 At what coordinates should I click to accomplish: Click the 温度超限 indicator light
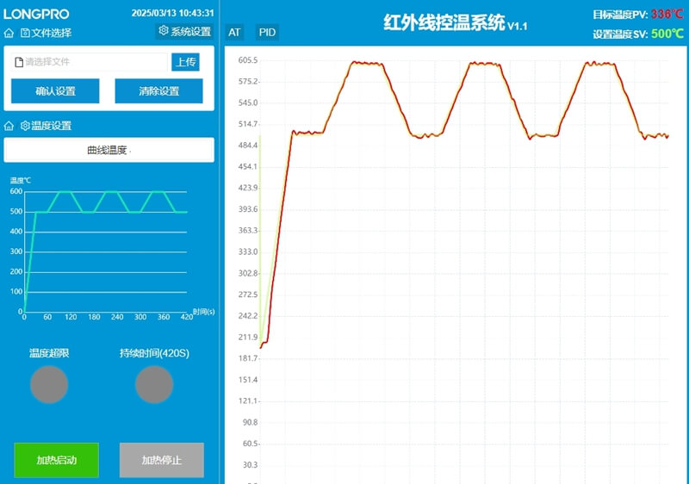(49, 384)
